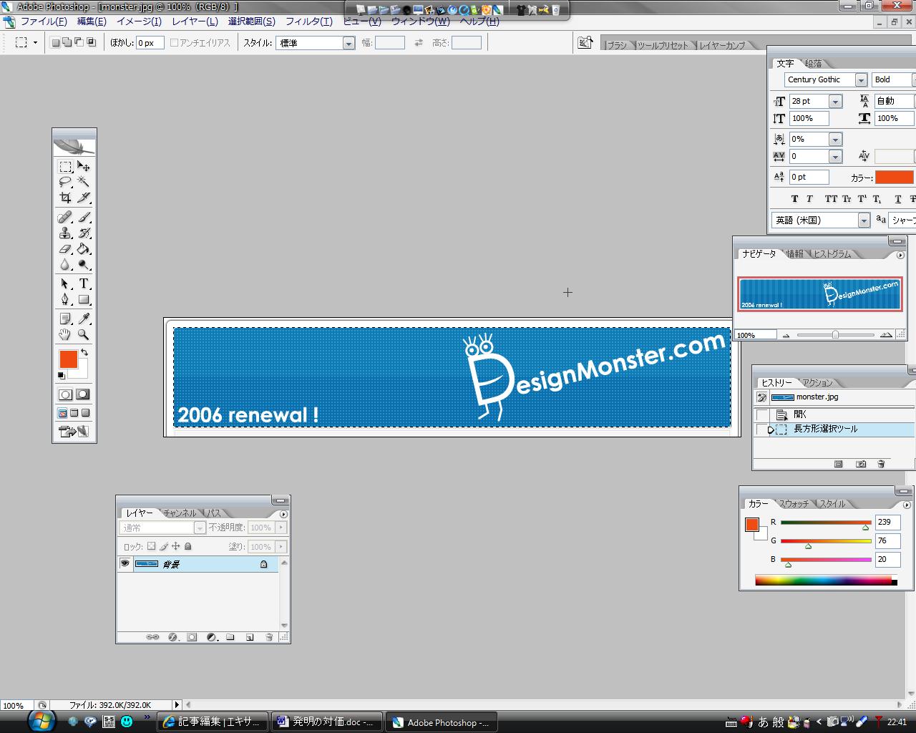
Task: Select the Paint Bucket tool
Action: 84,248
